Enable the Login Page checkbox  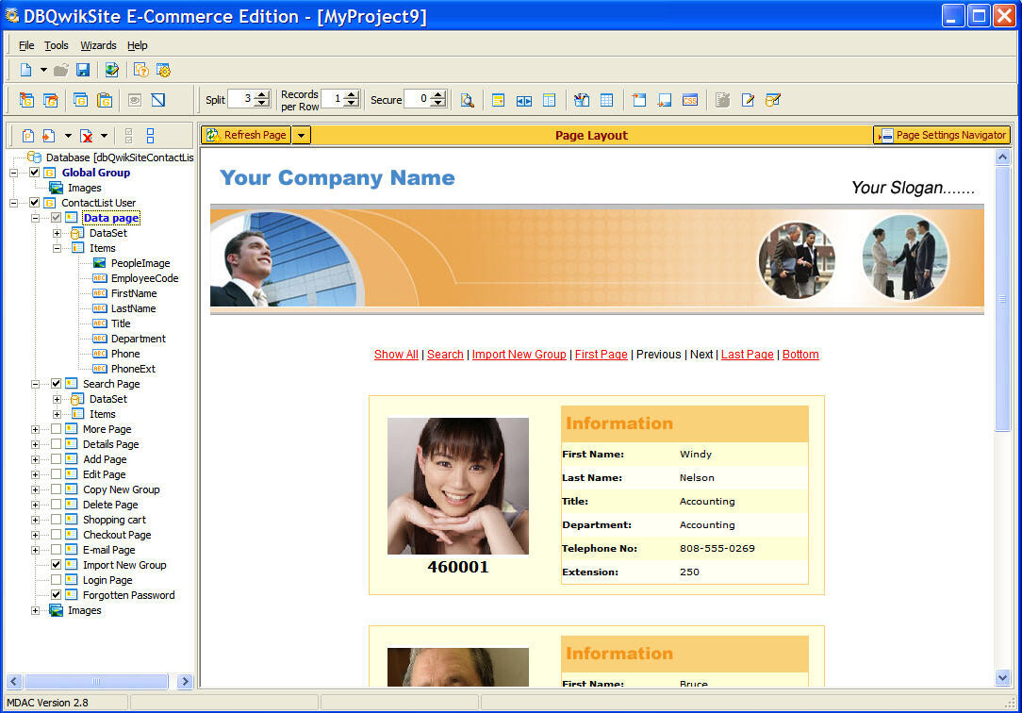tap(57, 580)
